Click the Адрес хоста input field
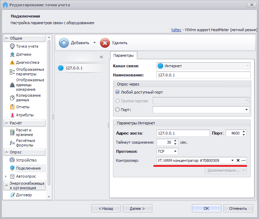The width and height of the screenshot is (259, 219). coord(182,133)
